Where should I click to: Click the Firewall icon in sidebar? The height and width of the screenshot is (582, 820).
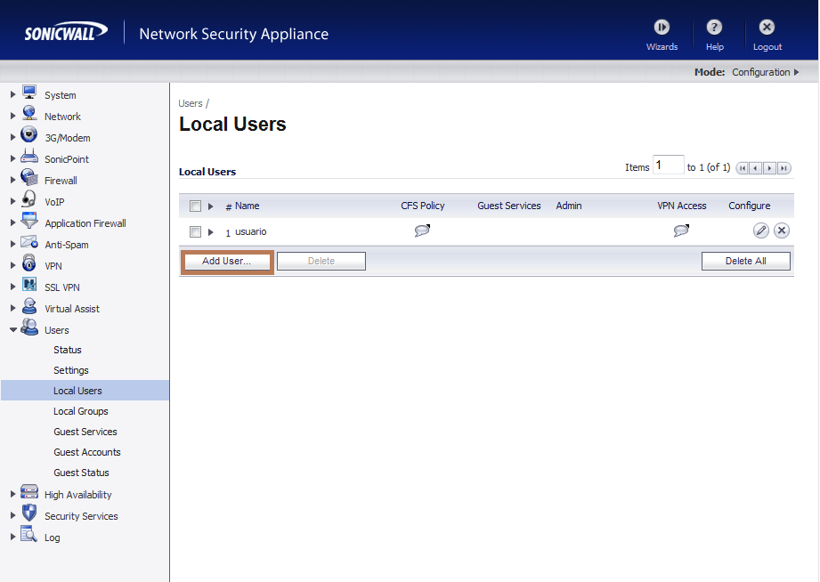29,177
